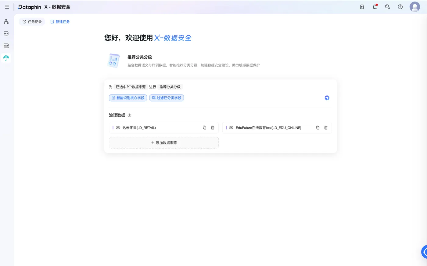Viewport: 427px width, 266px height.
Task: Click the blue floating assistant button
Action: [424, 252]
